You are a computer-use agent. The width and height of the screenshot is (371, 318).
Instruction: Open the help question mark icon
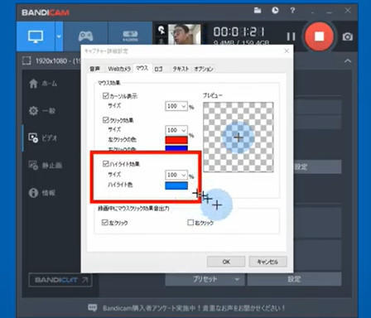click(x=292, y=11)
